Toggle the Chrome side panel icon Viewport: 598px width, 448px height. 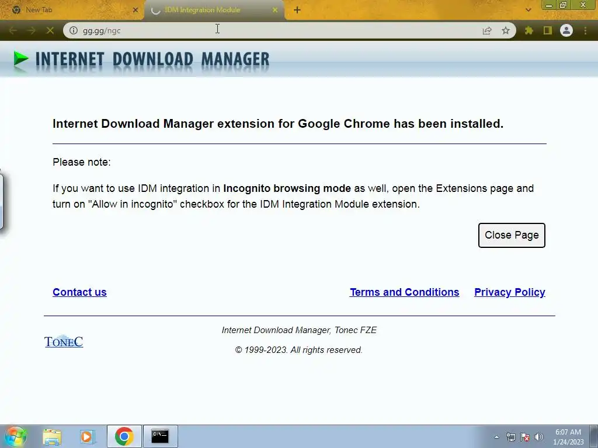pyautogui.click(x=548, y=30)
